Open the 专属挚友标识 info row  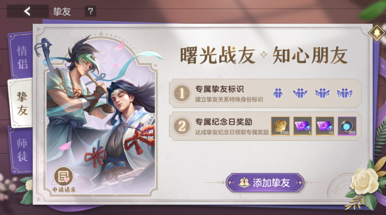pyautogui.click(x=265, y=93)
